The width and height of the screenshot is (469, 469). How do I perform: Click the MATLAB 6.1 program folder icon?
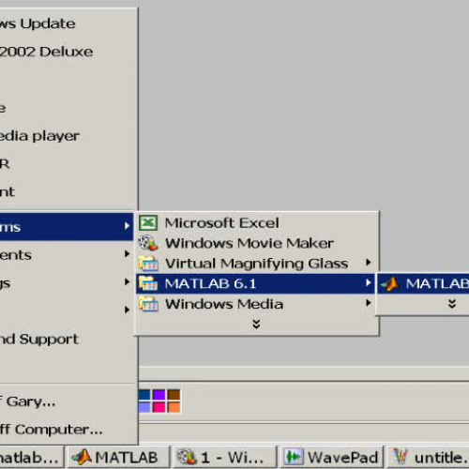click(x=148, y=283)
